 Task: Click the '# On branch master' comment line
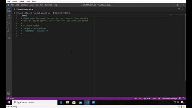pos(30,26)
